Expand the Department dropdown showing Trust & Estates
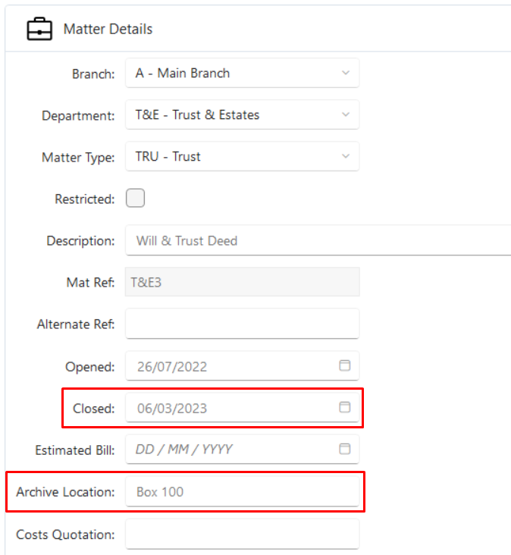 (243, 114)
